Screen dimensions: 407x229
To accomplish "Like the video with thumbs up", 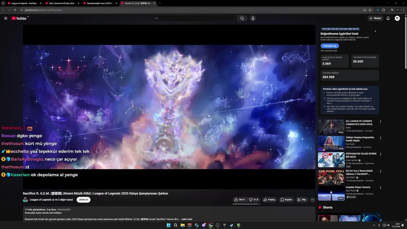I will pyautogui.click(x=239, y=200).
